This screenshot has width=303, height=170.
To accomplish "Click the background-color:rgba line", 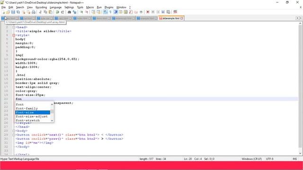I will point(47,59).
